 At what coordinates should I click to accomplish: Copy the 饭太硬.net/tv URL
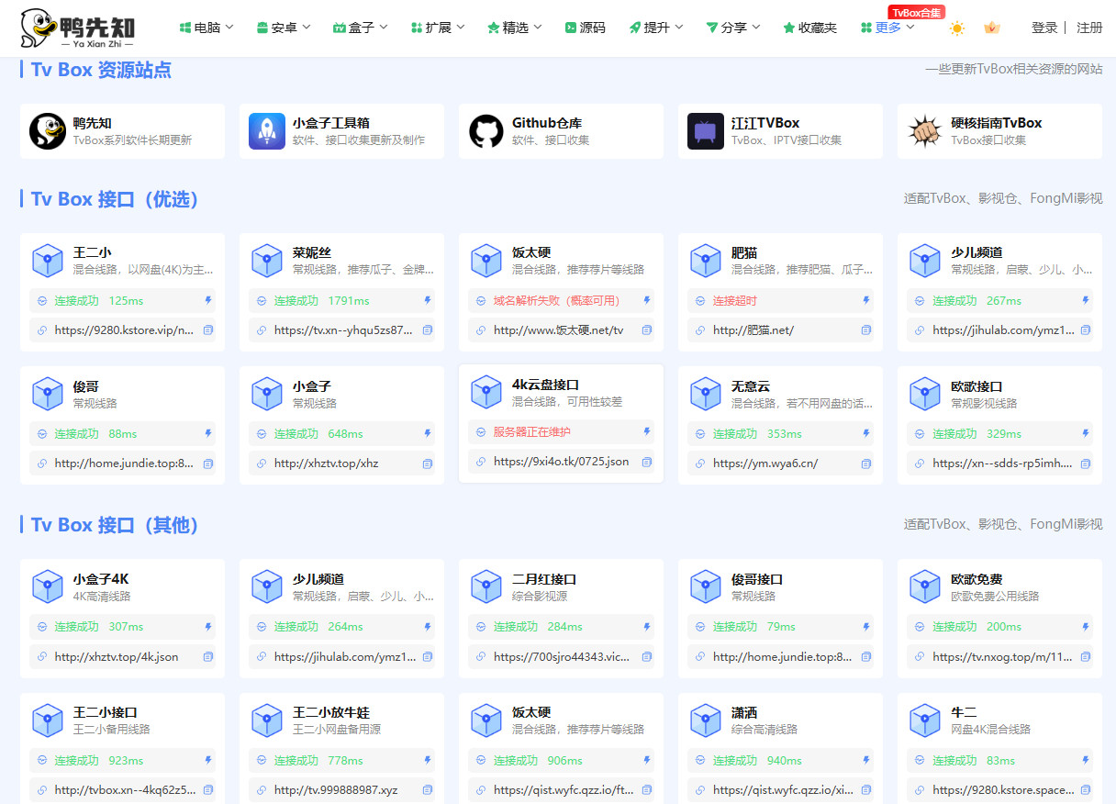click(x=647, y=330)
